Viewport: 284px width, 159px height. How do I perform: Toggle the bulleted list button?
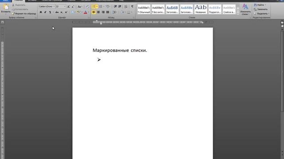click(94, 7)
